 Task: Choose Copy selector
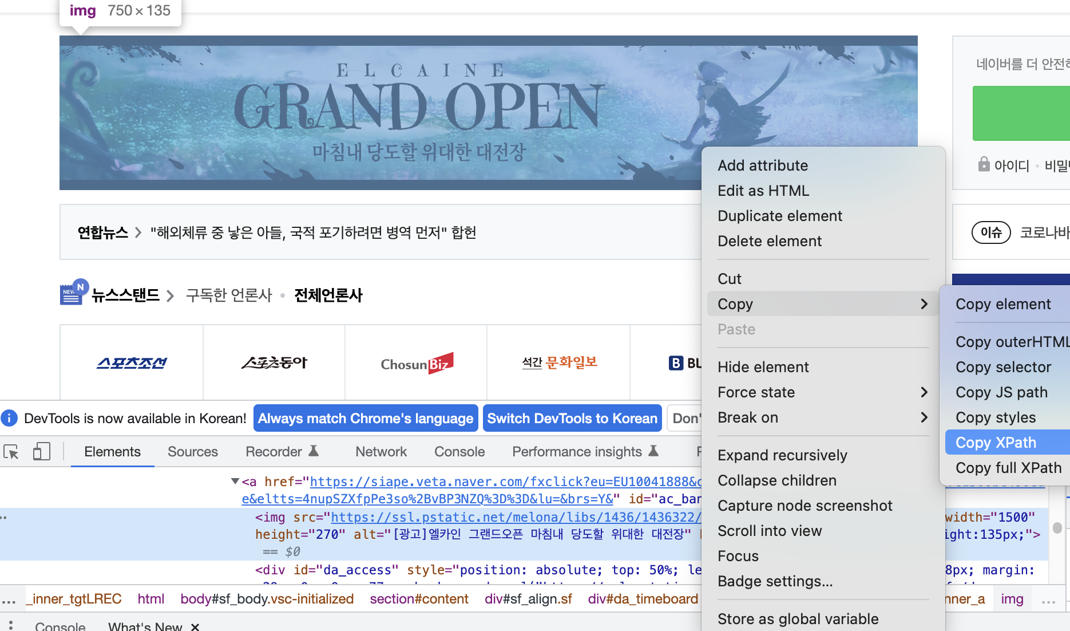pos(1008,366)
